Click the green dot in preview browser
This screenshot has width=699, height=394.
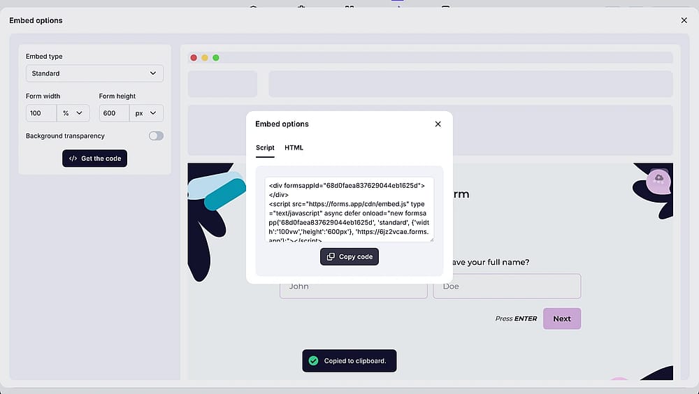click(x=216, y=57)
